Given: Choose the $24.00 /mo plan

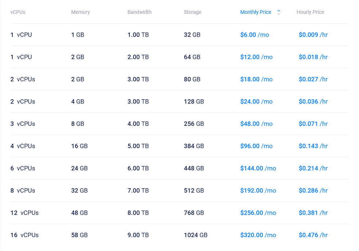Looking at the screenshot, I should [x=256, y=102].
